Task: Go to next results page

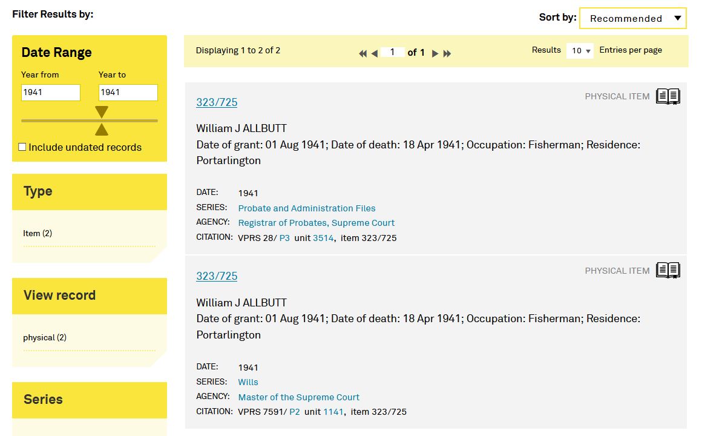Action: (x=435, y=53)
